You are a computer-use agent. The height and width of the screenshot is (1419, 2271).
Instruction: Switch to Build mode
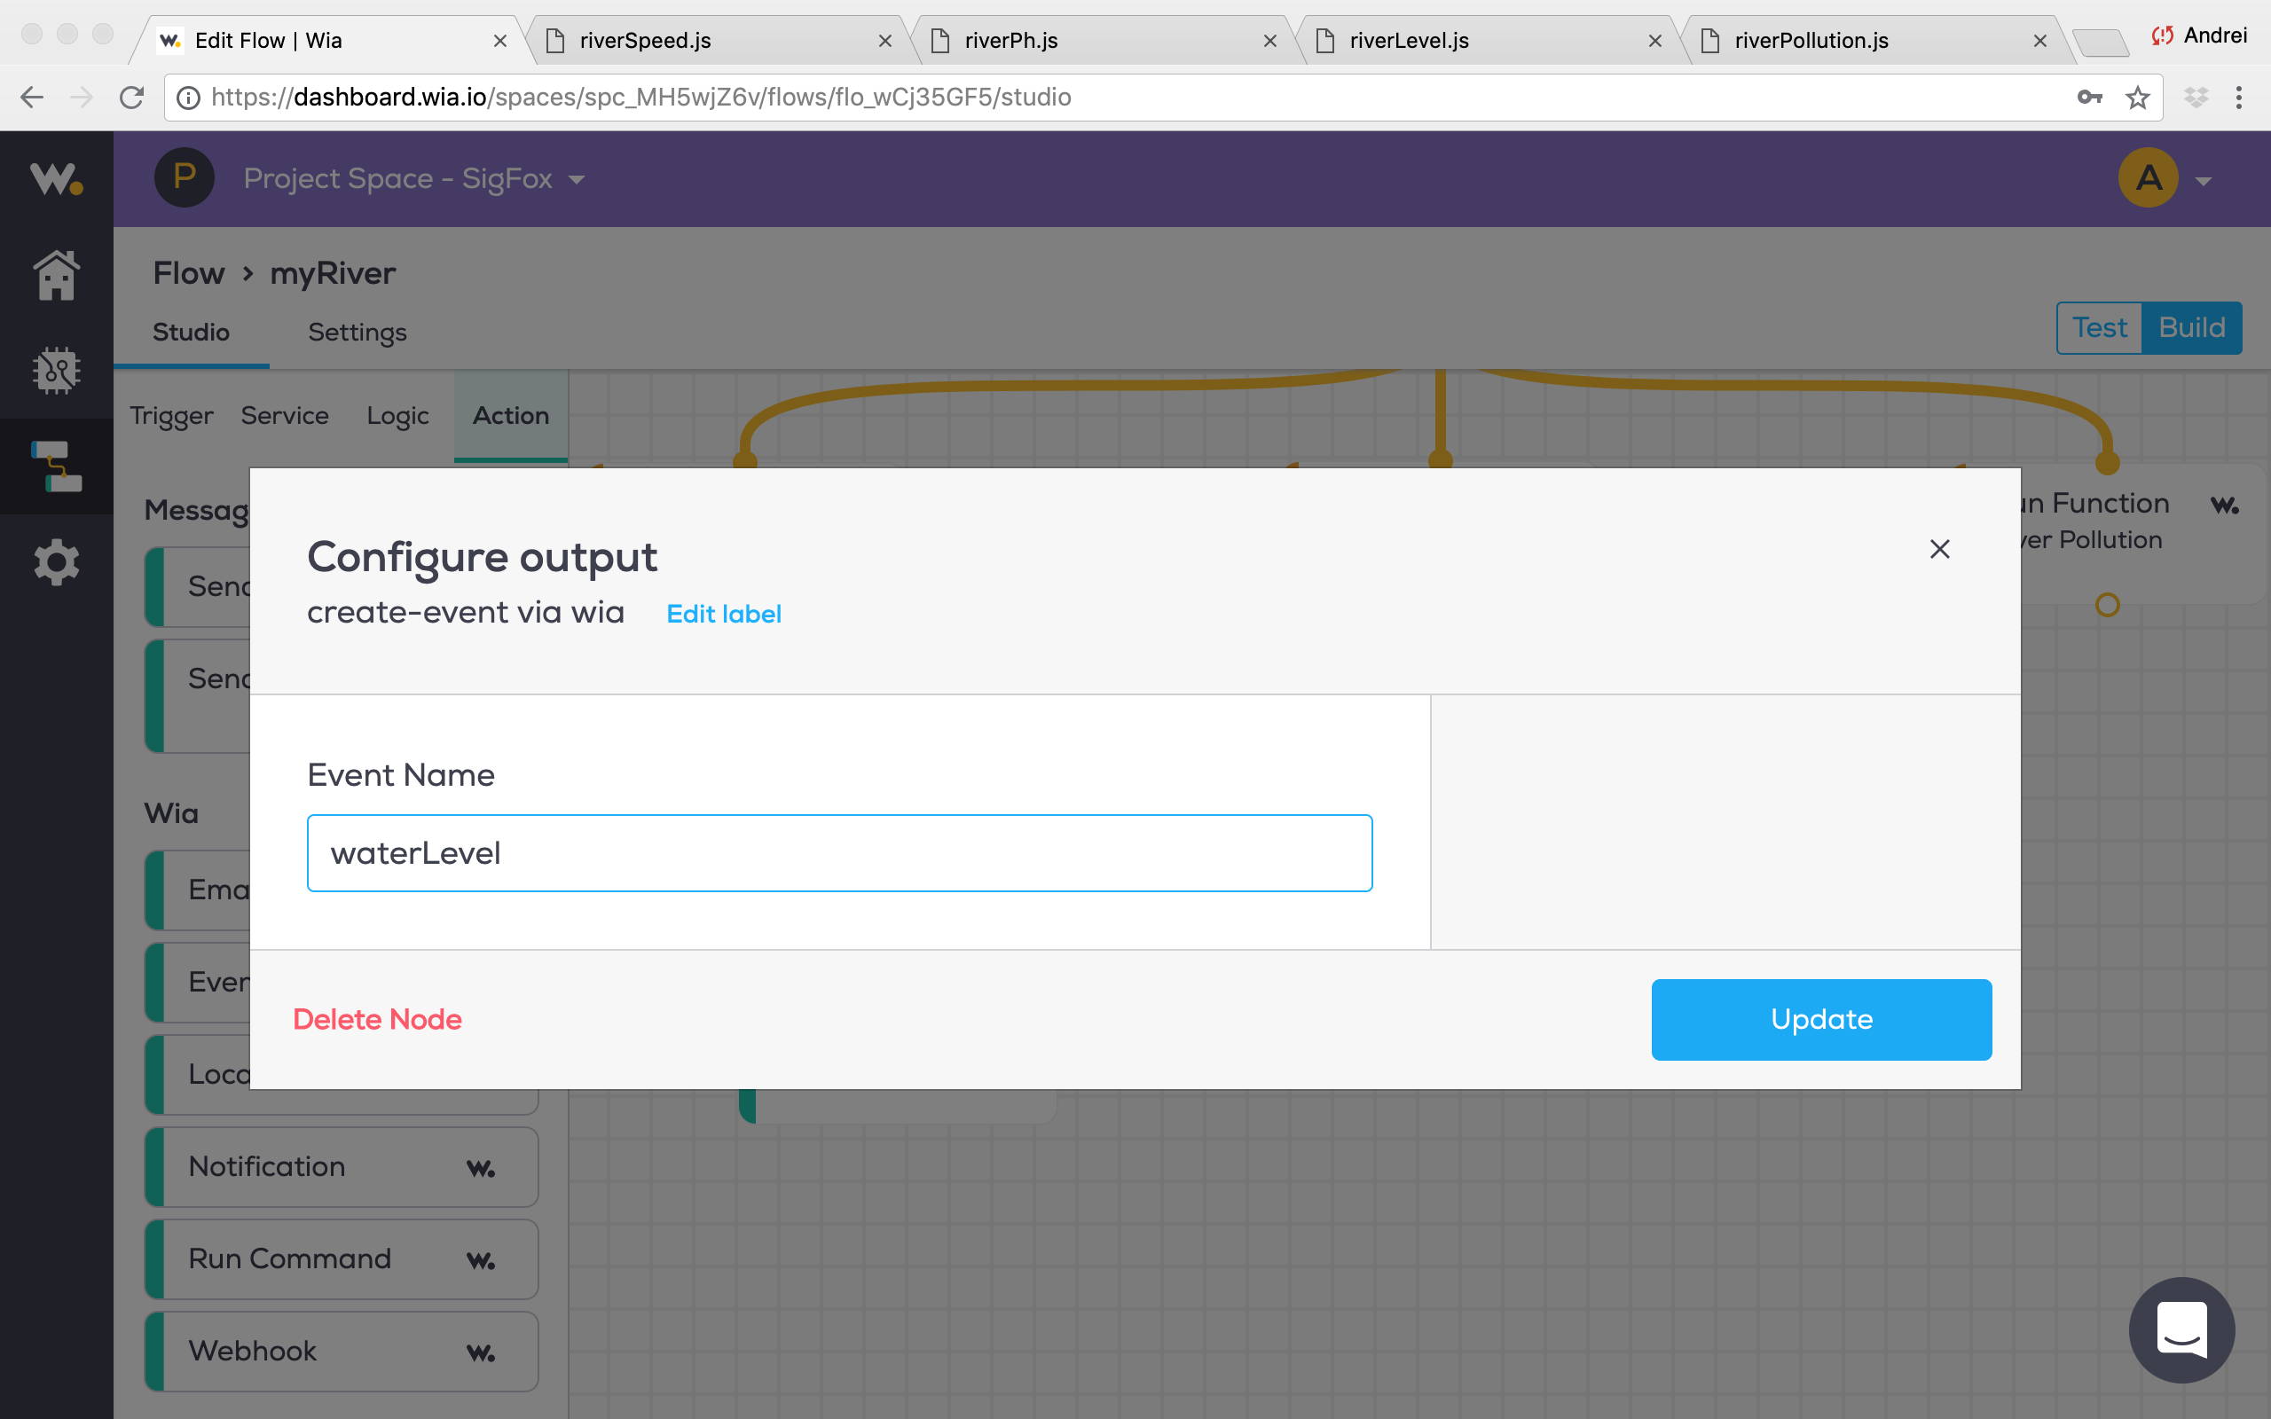2191,327
